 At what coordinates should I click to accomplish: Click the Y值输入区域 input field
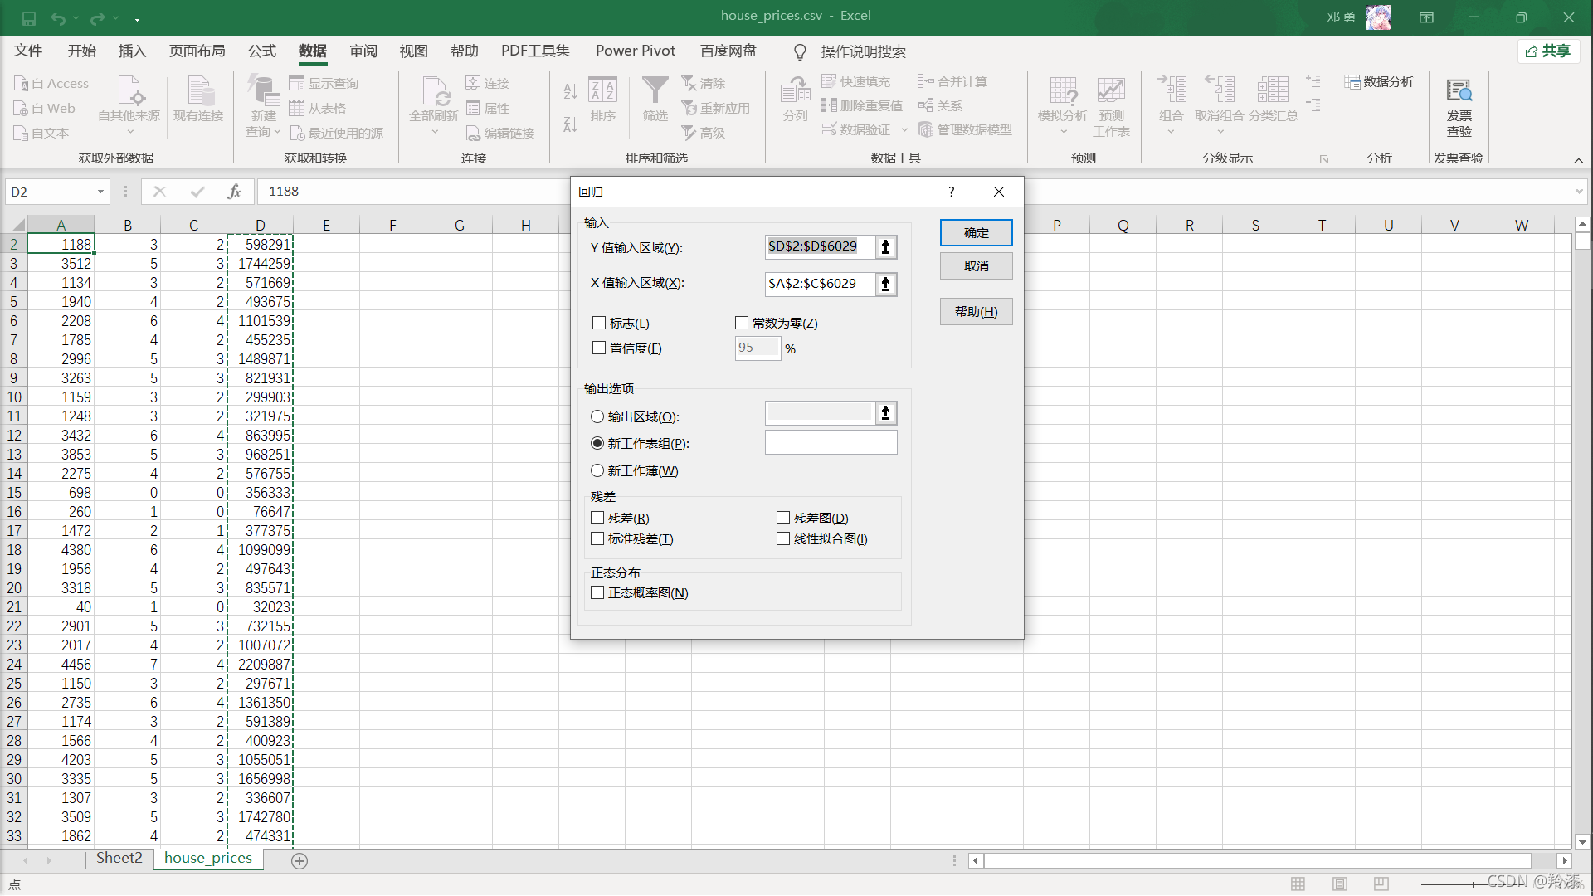click(x=820, y=245)
